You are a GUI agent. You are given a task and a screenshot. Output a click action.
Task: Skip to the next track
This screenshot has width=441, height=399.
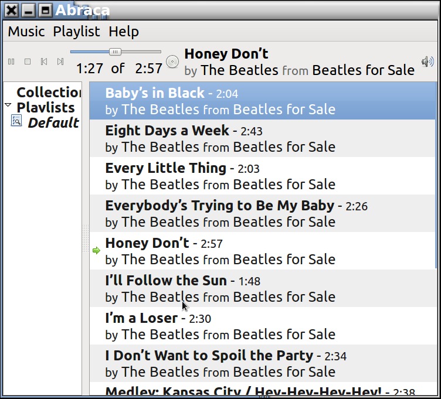click(60, 62)
